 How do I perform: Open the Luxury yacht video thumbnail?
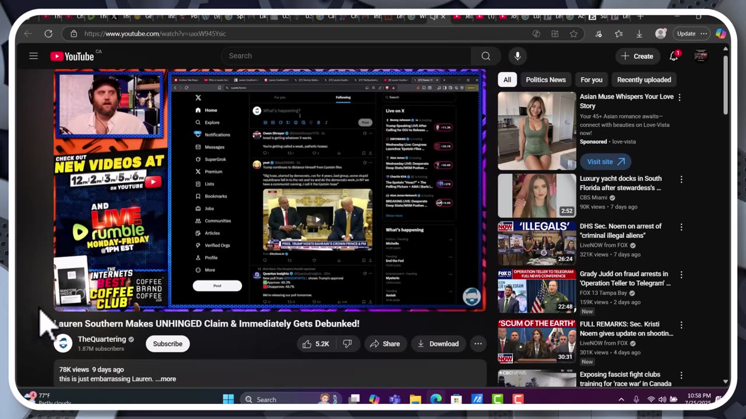coord(537,196)
